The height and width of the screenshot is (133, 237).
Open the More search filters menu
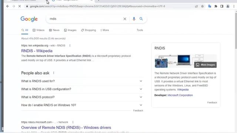[x=104, y=30]
